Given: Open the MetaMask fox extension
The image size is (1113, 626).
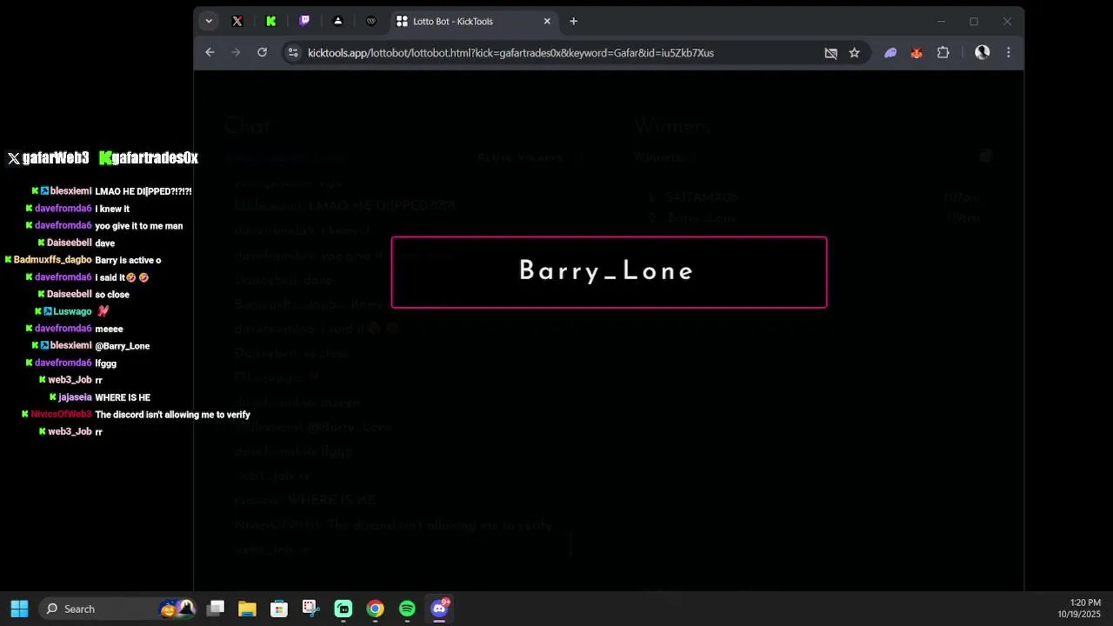Looking at the screenshot, I should pyautogui.click(x=916, y=53).
